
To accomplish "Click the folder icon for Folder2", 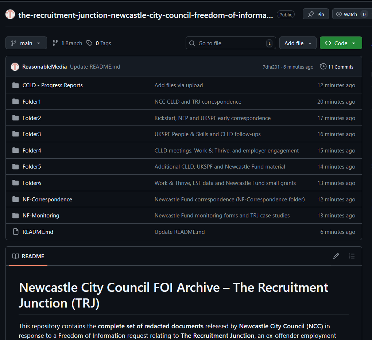I will click(x=16, y=118).
